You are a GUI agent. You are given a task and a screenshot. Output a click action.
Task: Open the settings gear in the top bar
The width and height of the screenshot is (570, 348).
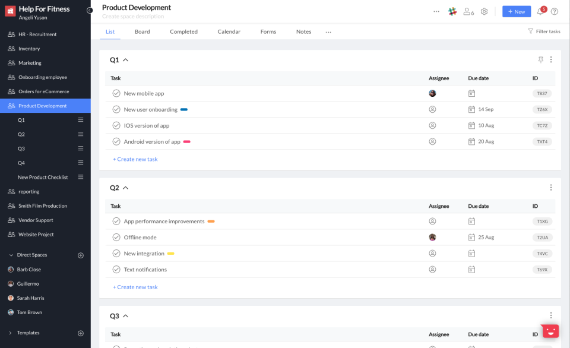click(x=484, y=11)
